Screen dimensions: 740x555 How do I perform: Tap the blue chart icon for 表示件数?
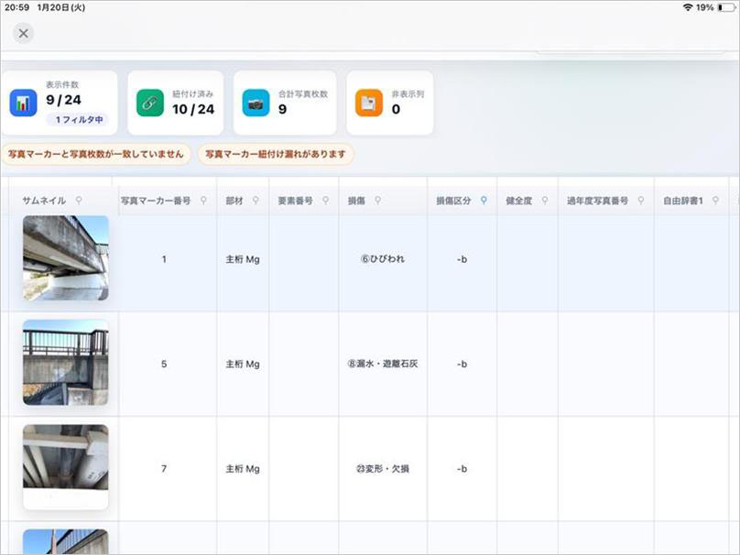point(24,103)
